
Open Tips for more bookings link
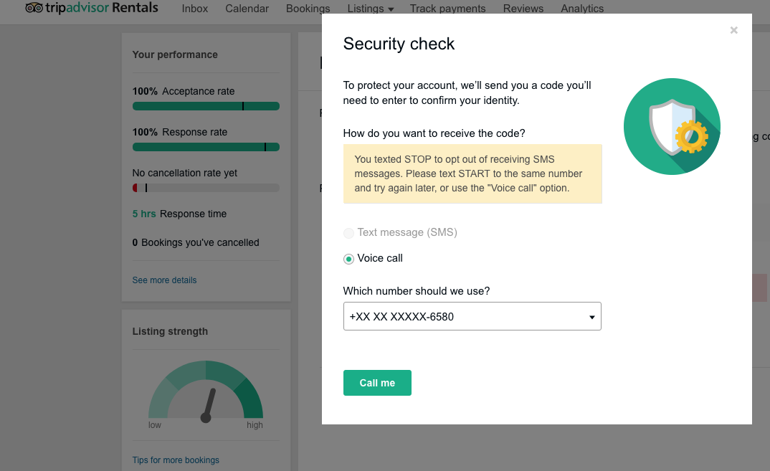pyautogui.click(x=176, y=460)
